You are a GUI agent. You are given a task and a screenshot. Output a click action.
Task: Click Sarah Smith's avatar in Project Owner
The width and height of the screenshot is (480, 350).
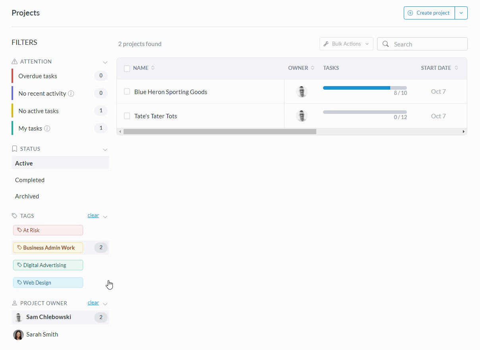[x=18, y=335]
